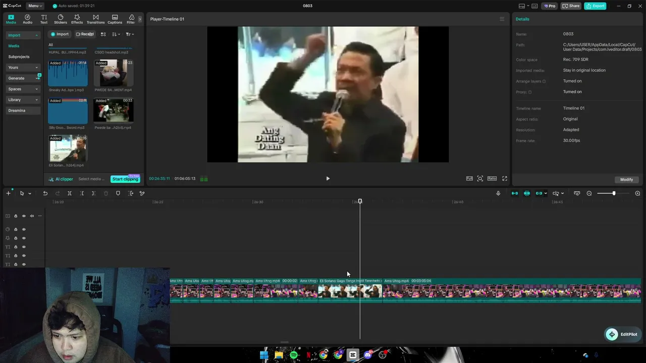Click the preview zoom-to-fit icon

(x=480, y=178)
